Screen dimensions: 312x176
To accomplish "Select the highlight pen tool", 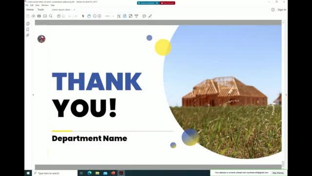I will tap(150, 16).
